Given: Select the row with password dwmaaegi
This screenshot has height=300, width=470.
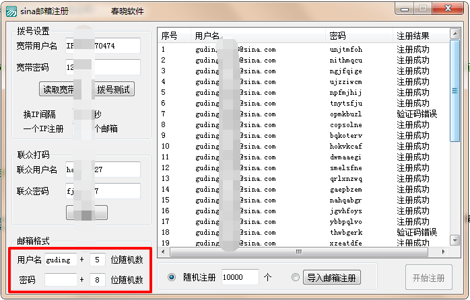Looking at the screenshot, I should (304, 157).
